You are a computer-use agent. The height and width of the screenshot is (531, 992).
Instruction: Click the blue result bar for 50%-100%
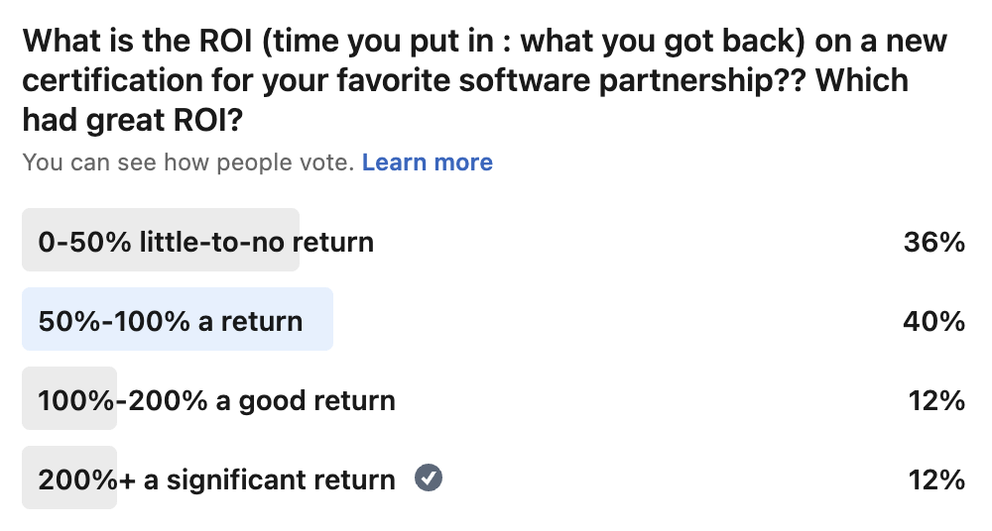(317, 319)
